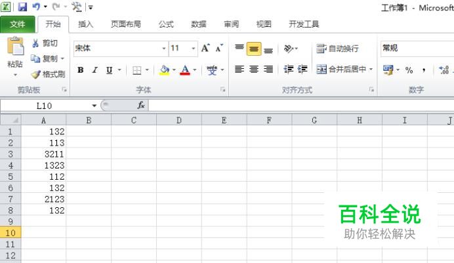
Task: Select top vertical align icon
Action: click(239, 49)
